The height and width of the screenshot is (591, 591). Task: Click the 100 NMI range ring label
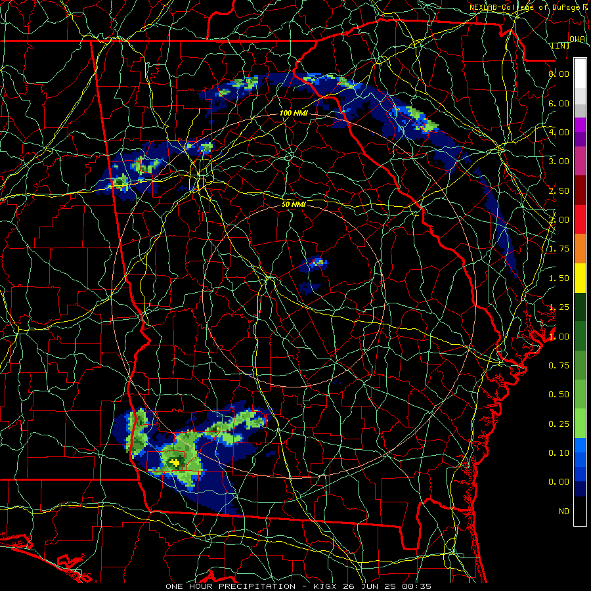tap(294, 113)
